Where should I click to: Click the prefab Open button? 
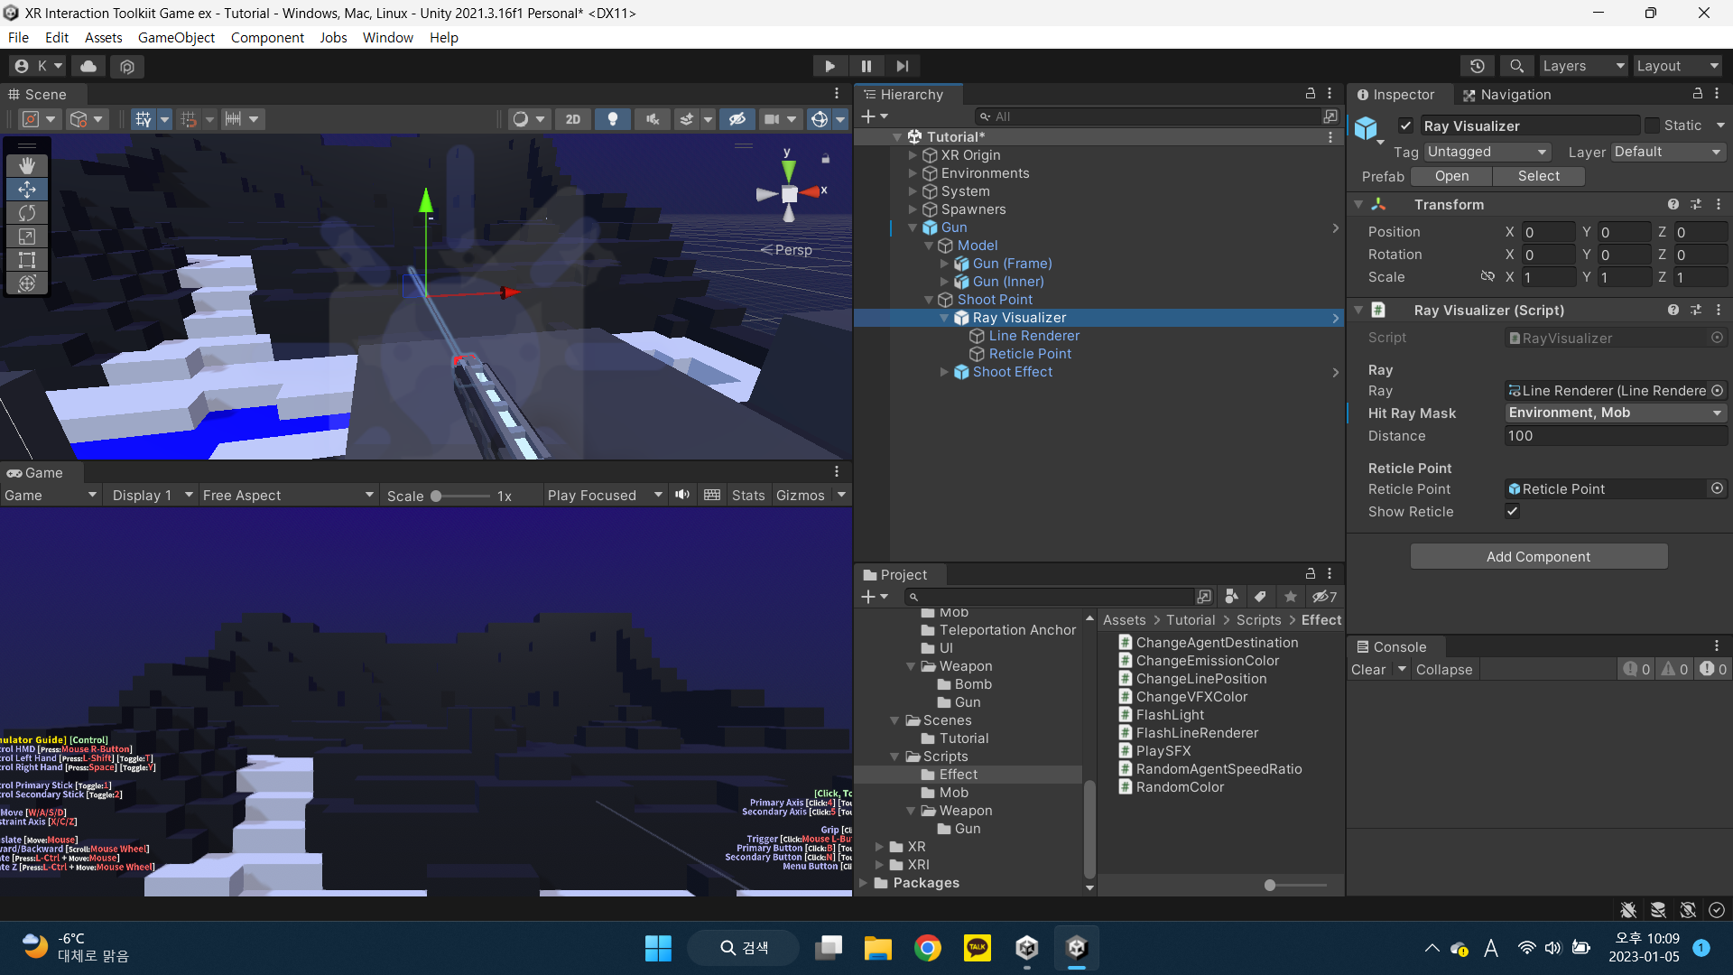[x=1451, y=176]
